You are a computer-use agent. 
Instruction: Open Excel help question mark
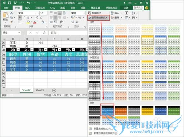coord(124,3)
